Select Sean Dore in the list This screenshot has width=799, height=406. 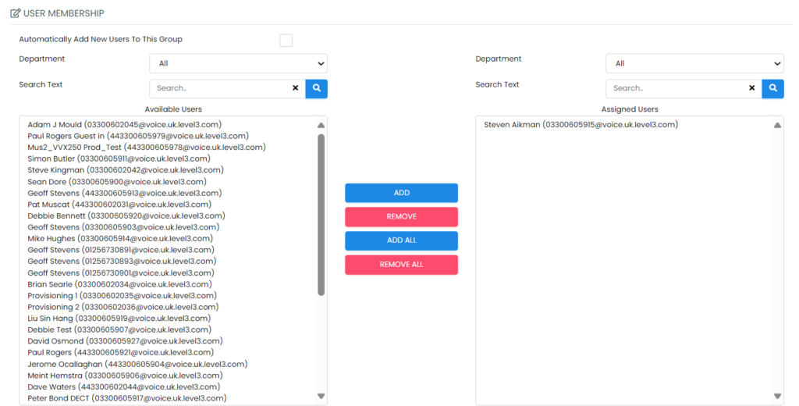(117, 182)
